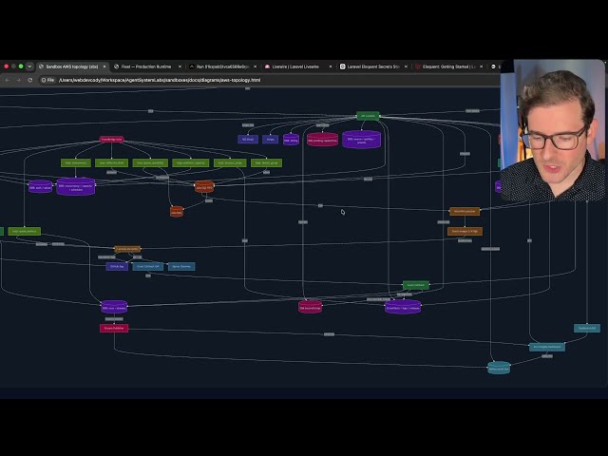
Task: Click the Guest Callback GW node
Action: pyautogui.click(x=148, y=266)
